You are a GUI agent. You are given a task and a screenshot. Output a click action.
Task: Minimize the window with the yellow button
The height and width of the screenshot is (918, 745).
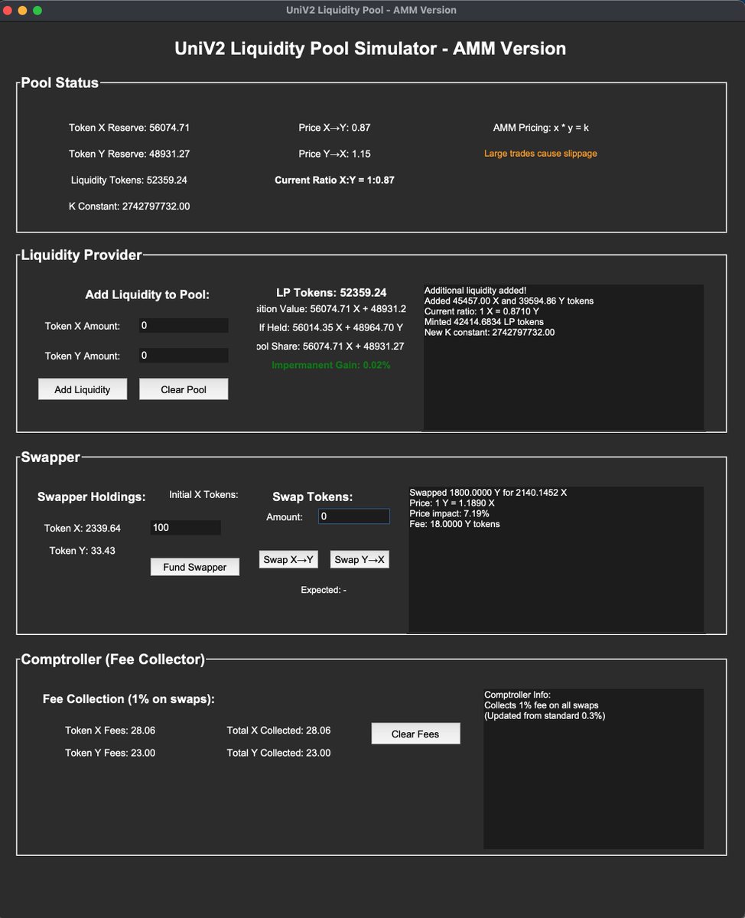click(23, 11)
